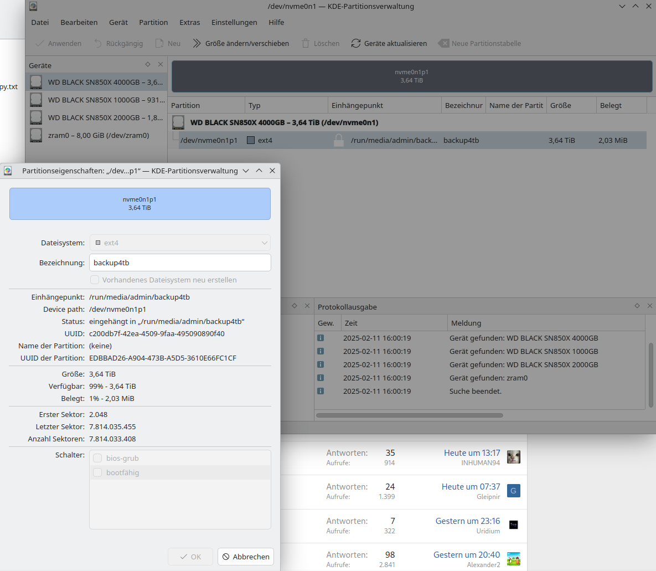Click the Abbrechen button

click(x=246, y=557)
